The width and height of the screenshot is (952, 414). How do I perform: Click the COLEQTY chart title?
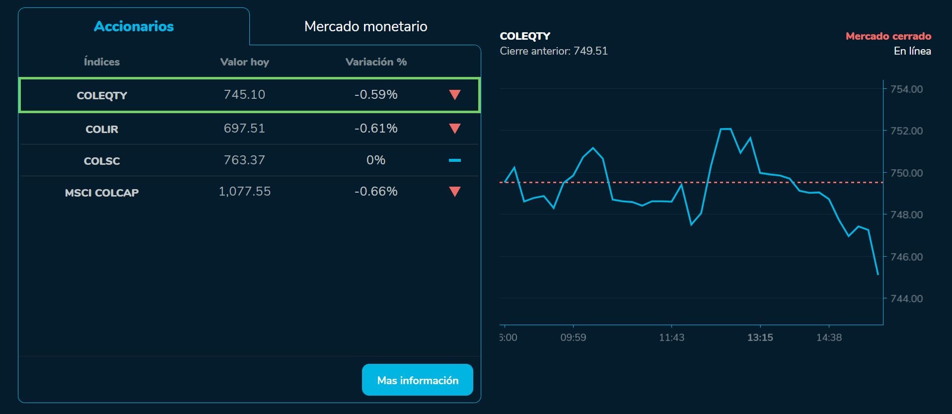[525, 35]
